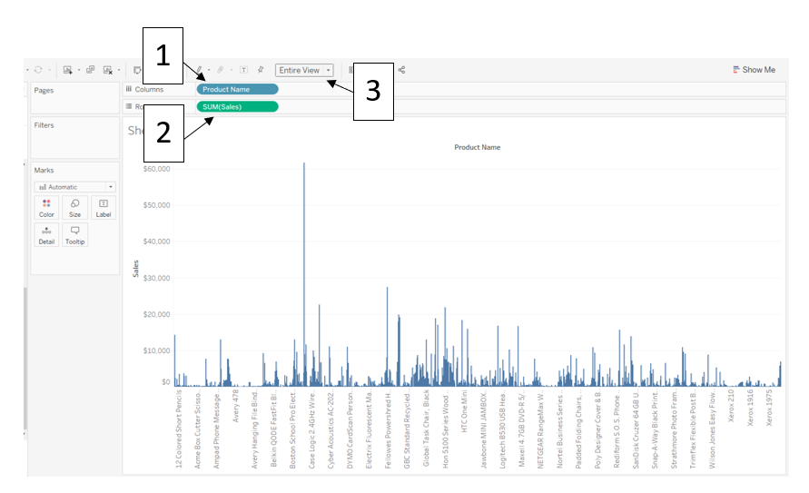This screenshot has height=493, width=809.
Task: Open the Size marks card
Action: tap(74, 208)
